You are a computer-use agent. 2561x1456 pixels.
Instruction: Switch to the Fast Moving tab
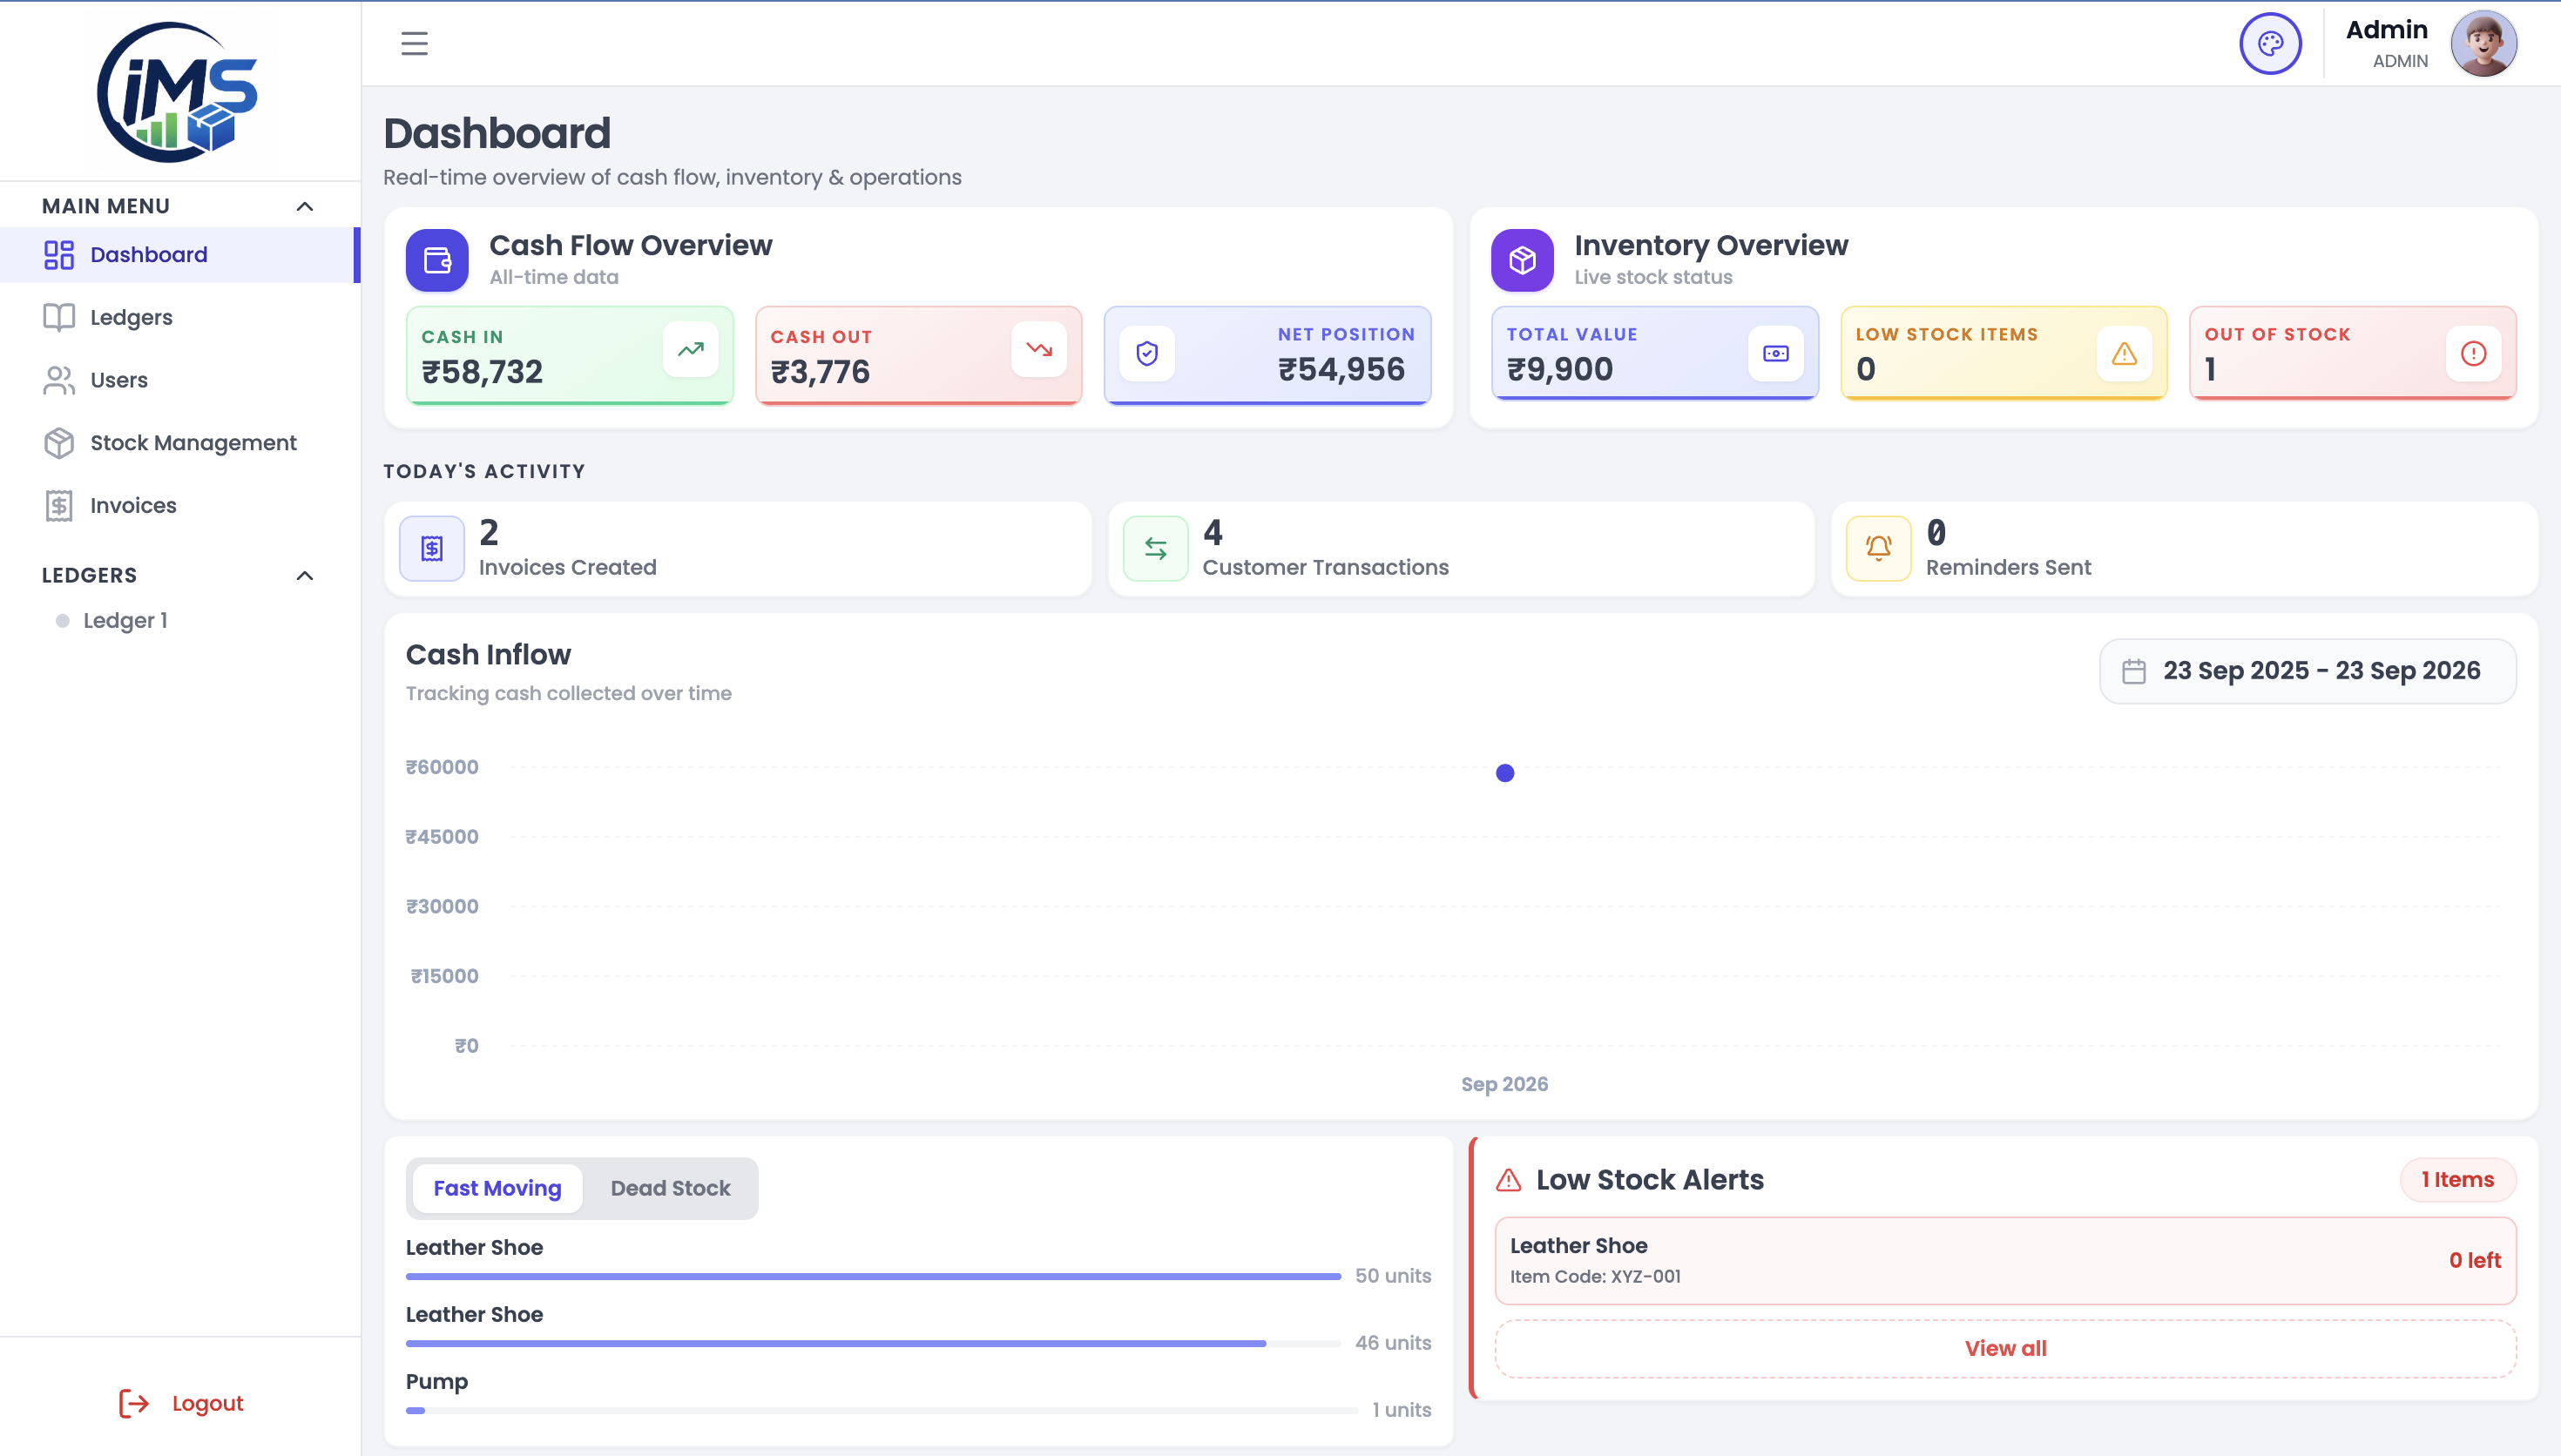pos(497,1188)
